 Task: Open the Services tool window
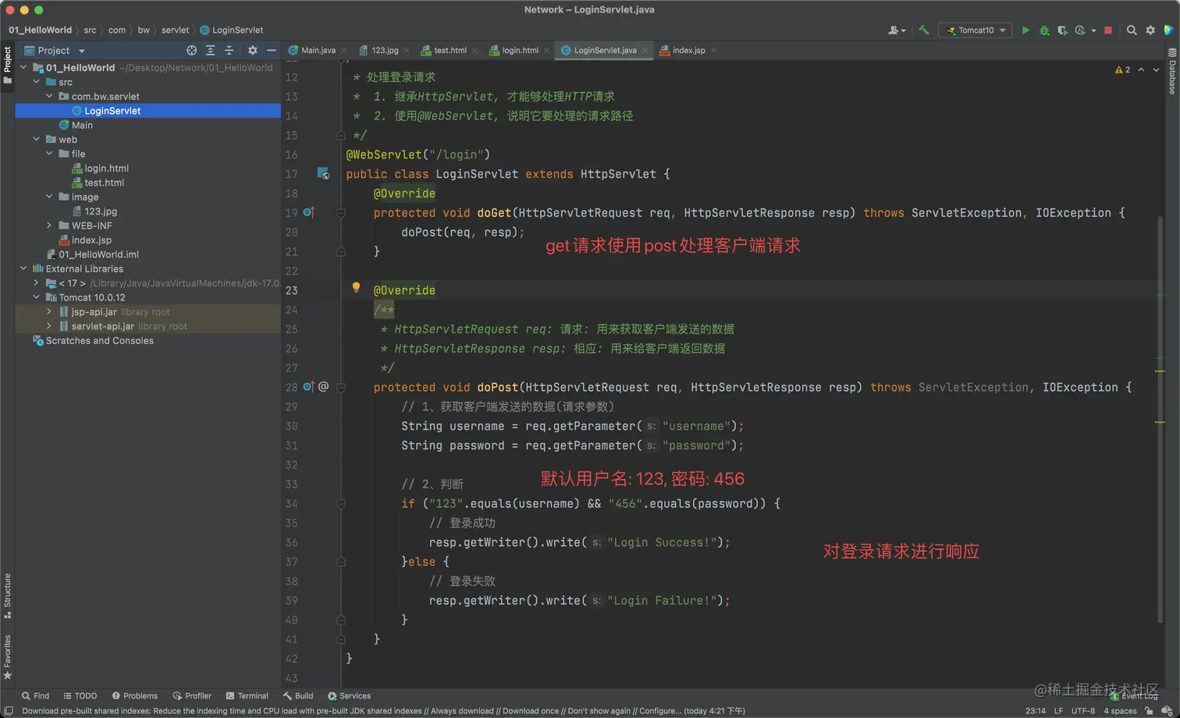click(x=349, y=696)
